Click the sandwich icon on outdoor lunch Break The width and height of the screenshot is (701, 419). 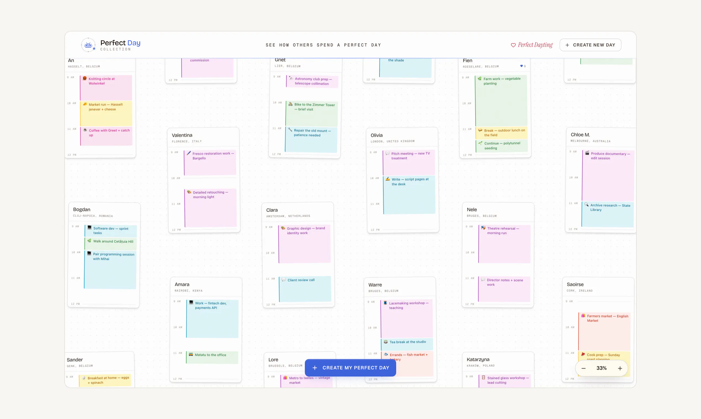tap(480, 130)
